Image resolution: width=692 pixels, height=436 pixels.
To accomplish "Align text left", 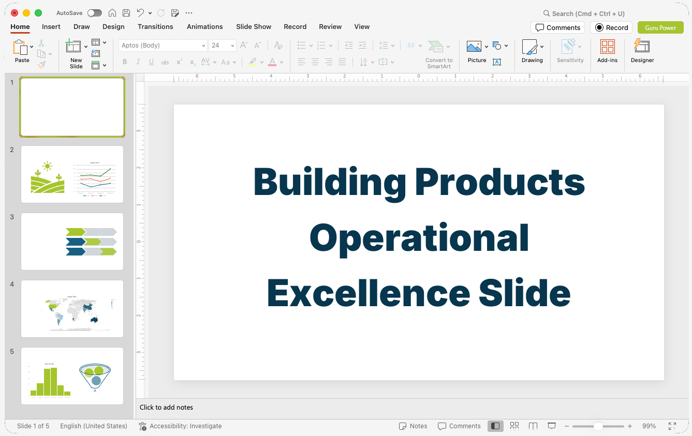I will click(x=301, y=62).
